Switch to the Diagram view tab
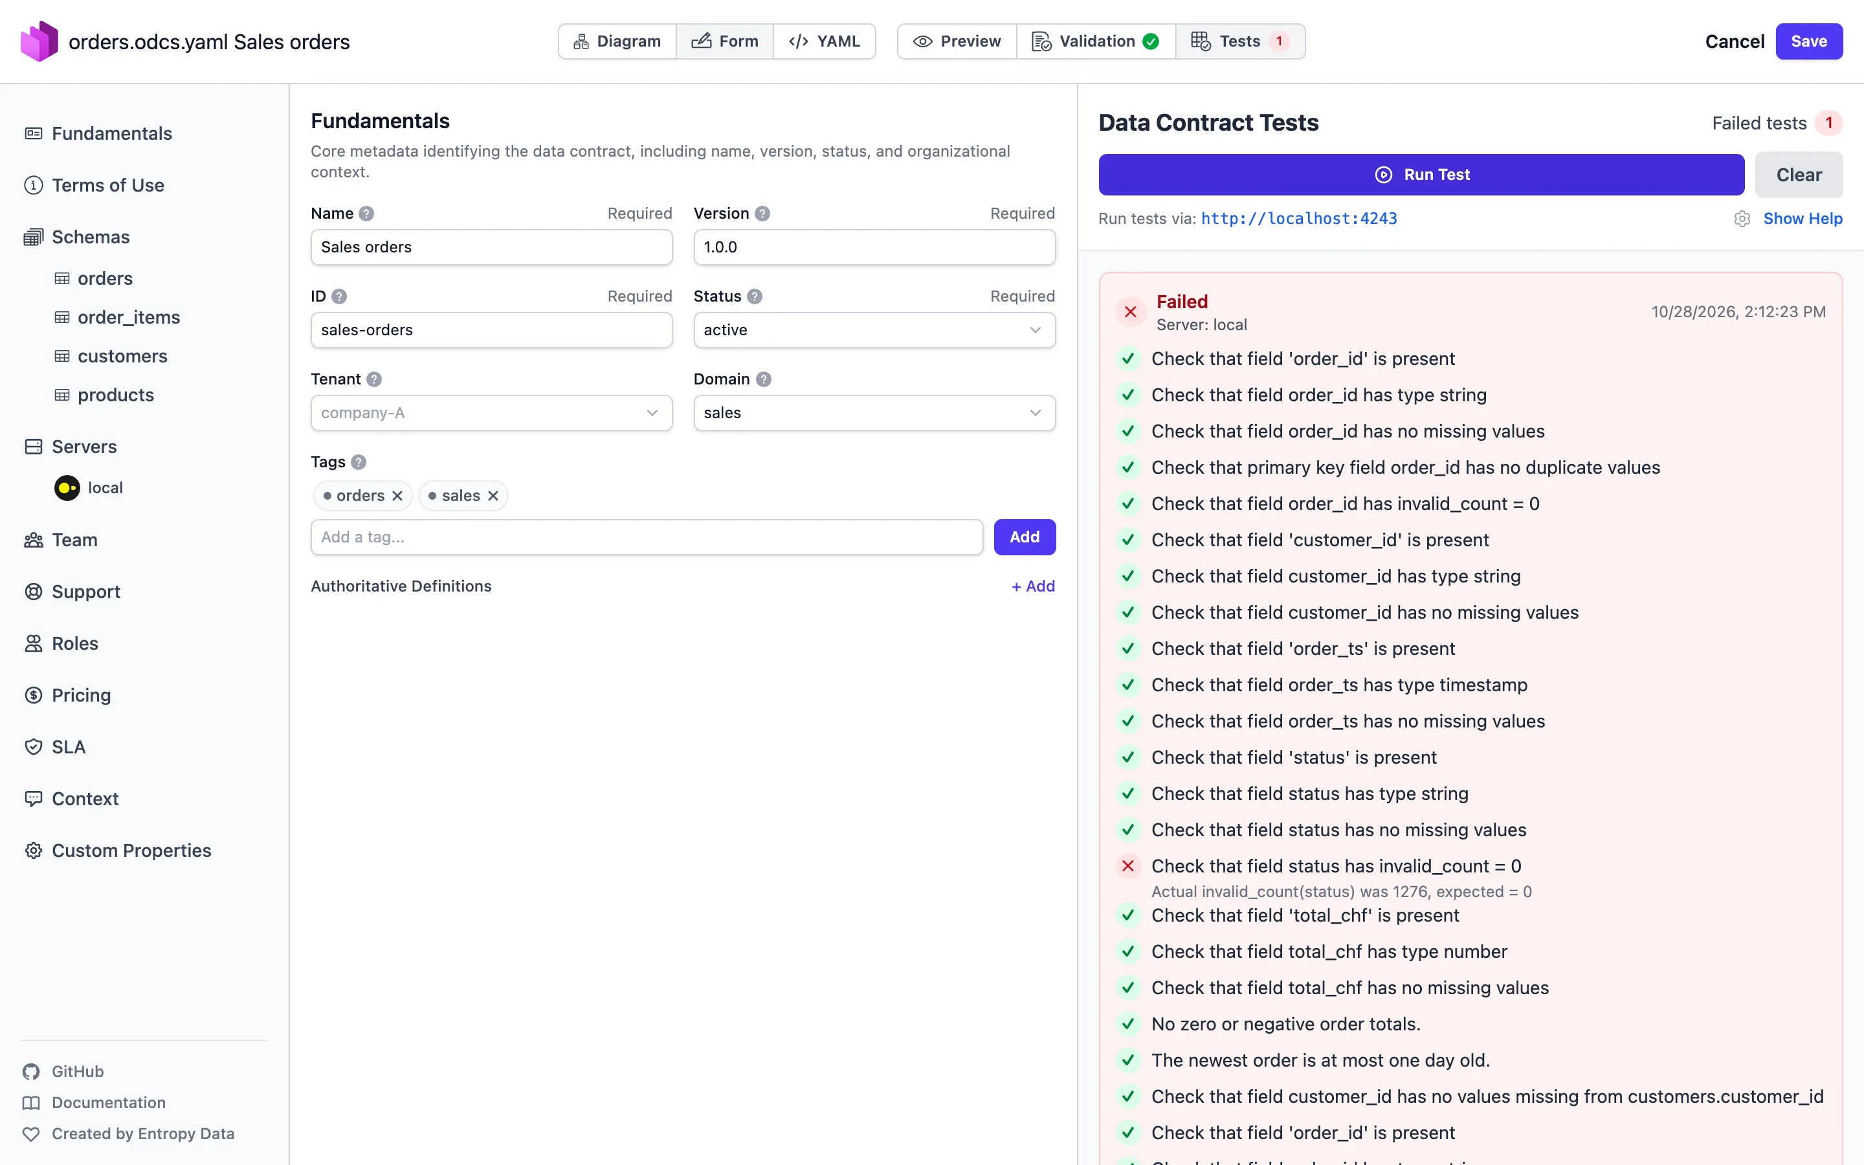Image resolution: width=1864 pixels, height=1165 pixels. pos(617,41)
